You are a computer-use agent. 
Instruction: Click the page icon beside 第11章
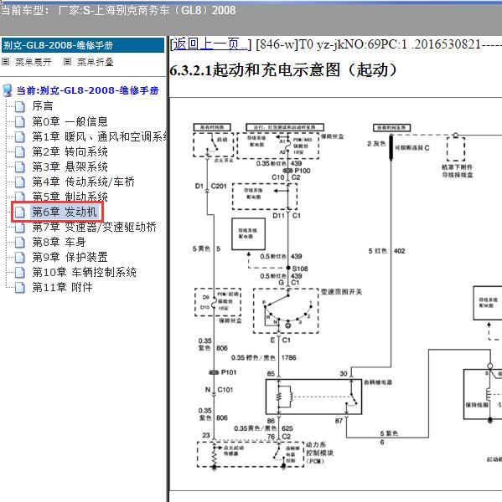click(20, 288)
